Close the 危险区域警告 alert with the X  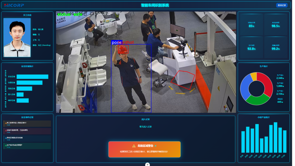[156, 146]
